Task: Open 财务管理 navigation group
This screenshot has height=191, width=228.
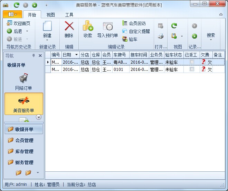Action: pos(24,162)
